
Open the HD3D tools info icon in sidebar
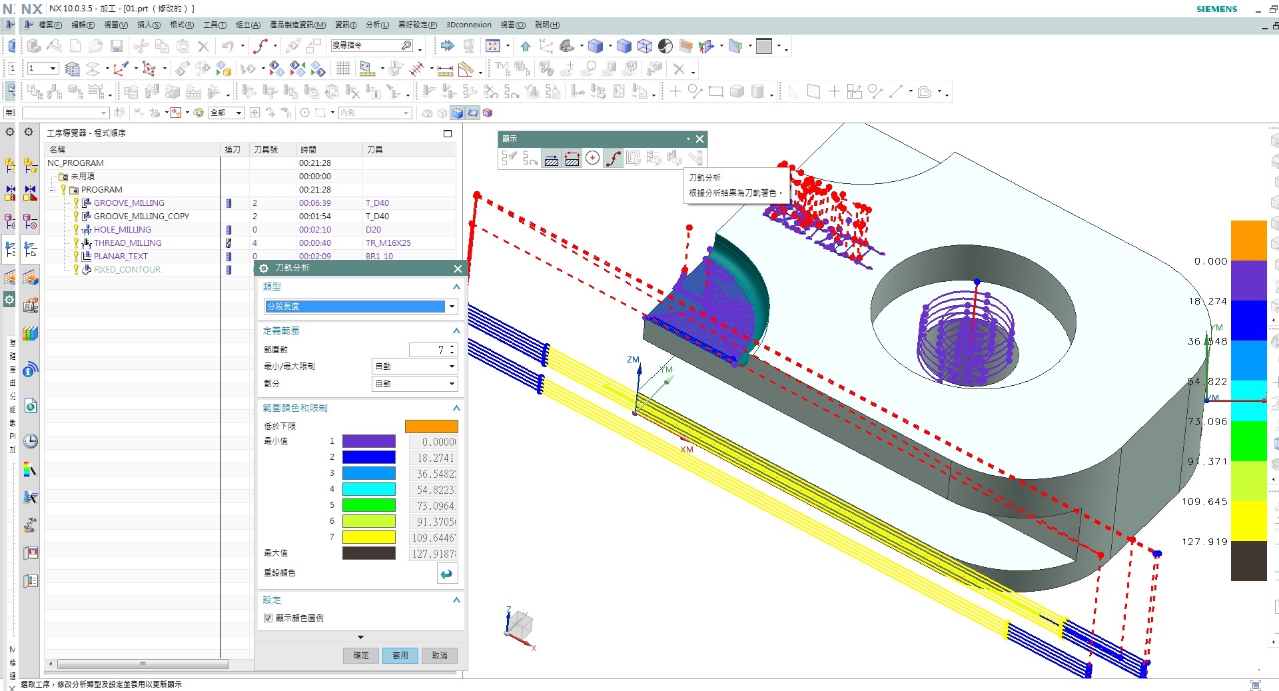31,370
